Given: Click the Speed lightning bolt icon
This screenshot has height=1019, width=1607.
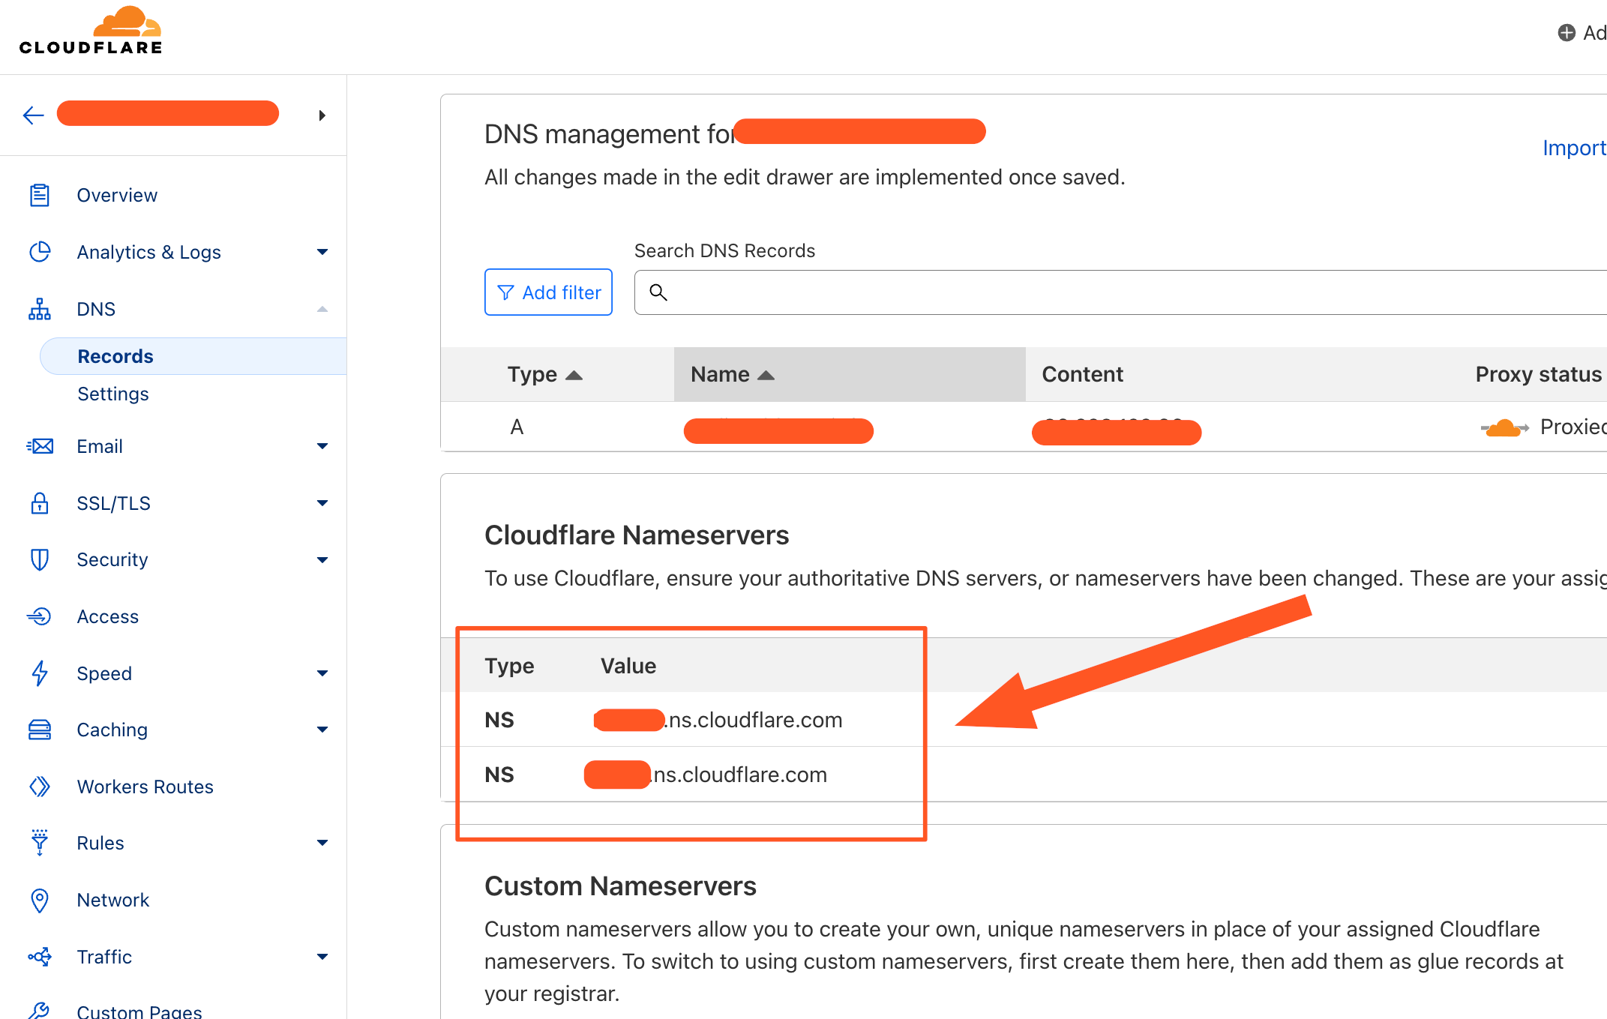Looking at the screenshot, I should [39, 673].
